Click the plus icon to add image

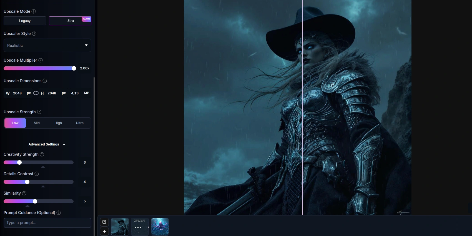click(104, 231)
